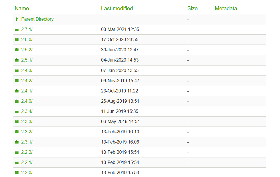Click the folder icon next to 2.4.3/
Viewport: 280px width, 177px height.
pos(17,70)
